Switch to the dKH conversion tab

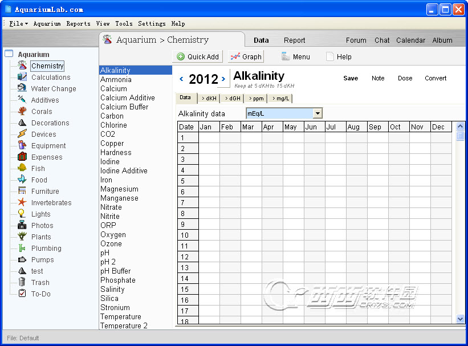tap(209, 99)
